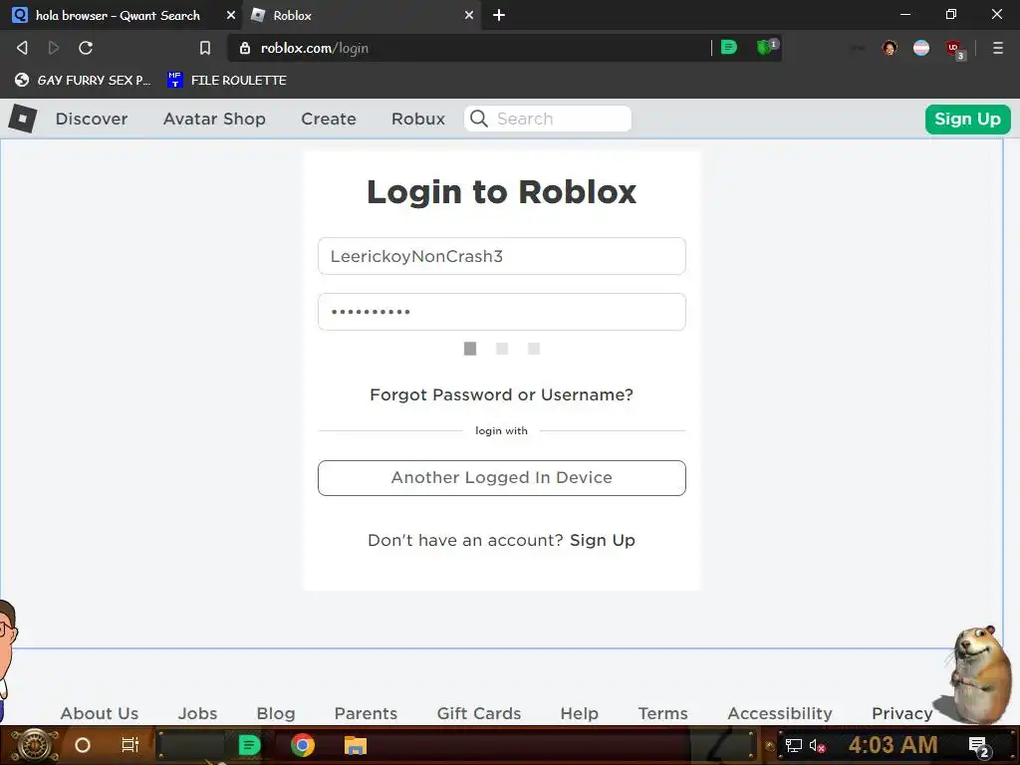The width and height of the screenshot is (1020, 765).
Task: Open the uBlock Origin extension icon
Action: [954, 49]
